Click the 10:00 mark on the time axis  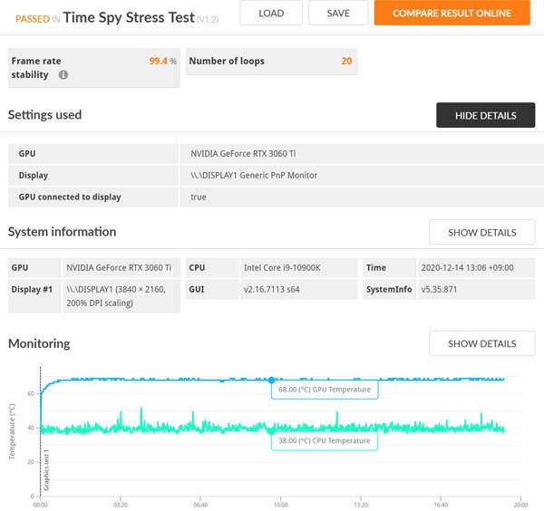[280, 505]
